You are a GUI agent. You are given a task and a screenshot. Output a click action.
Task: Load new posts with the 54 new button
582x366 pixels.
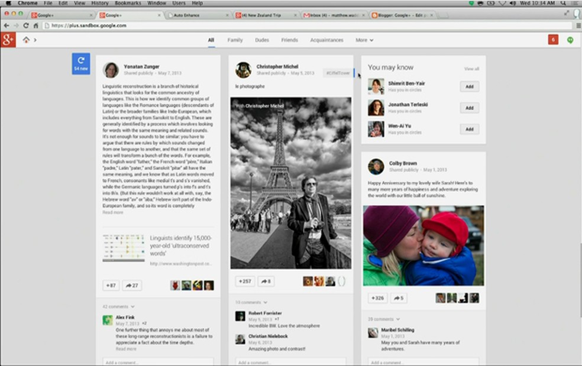(x=80, y=63)
